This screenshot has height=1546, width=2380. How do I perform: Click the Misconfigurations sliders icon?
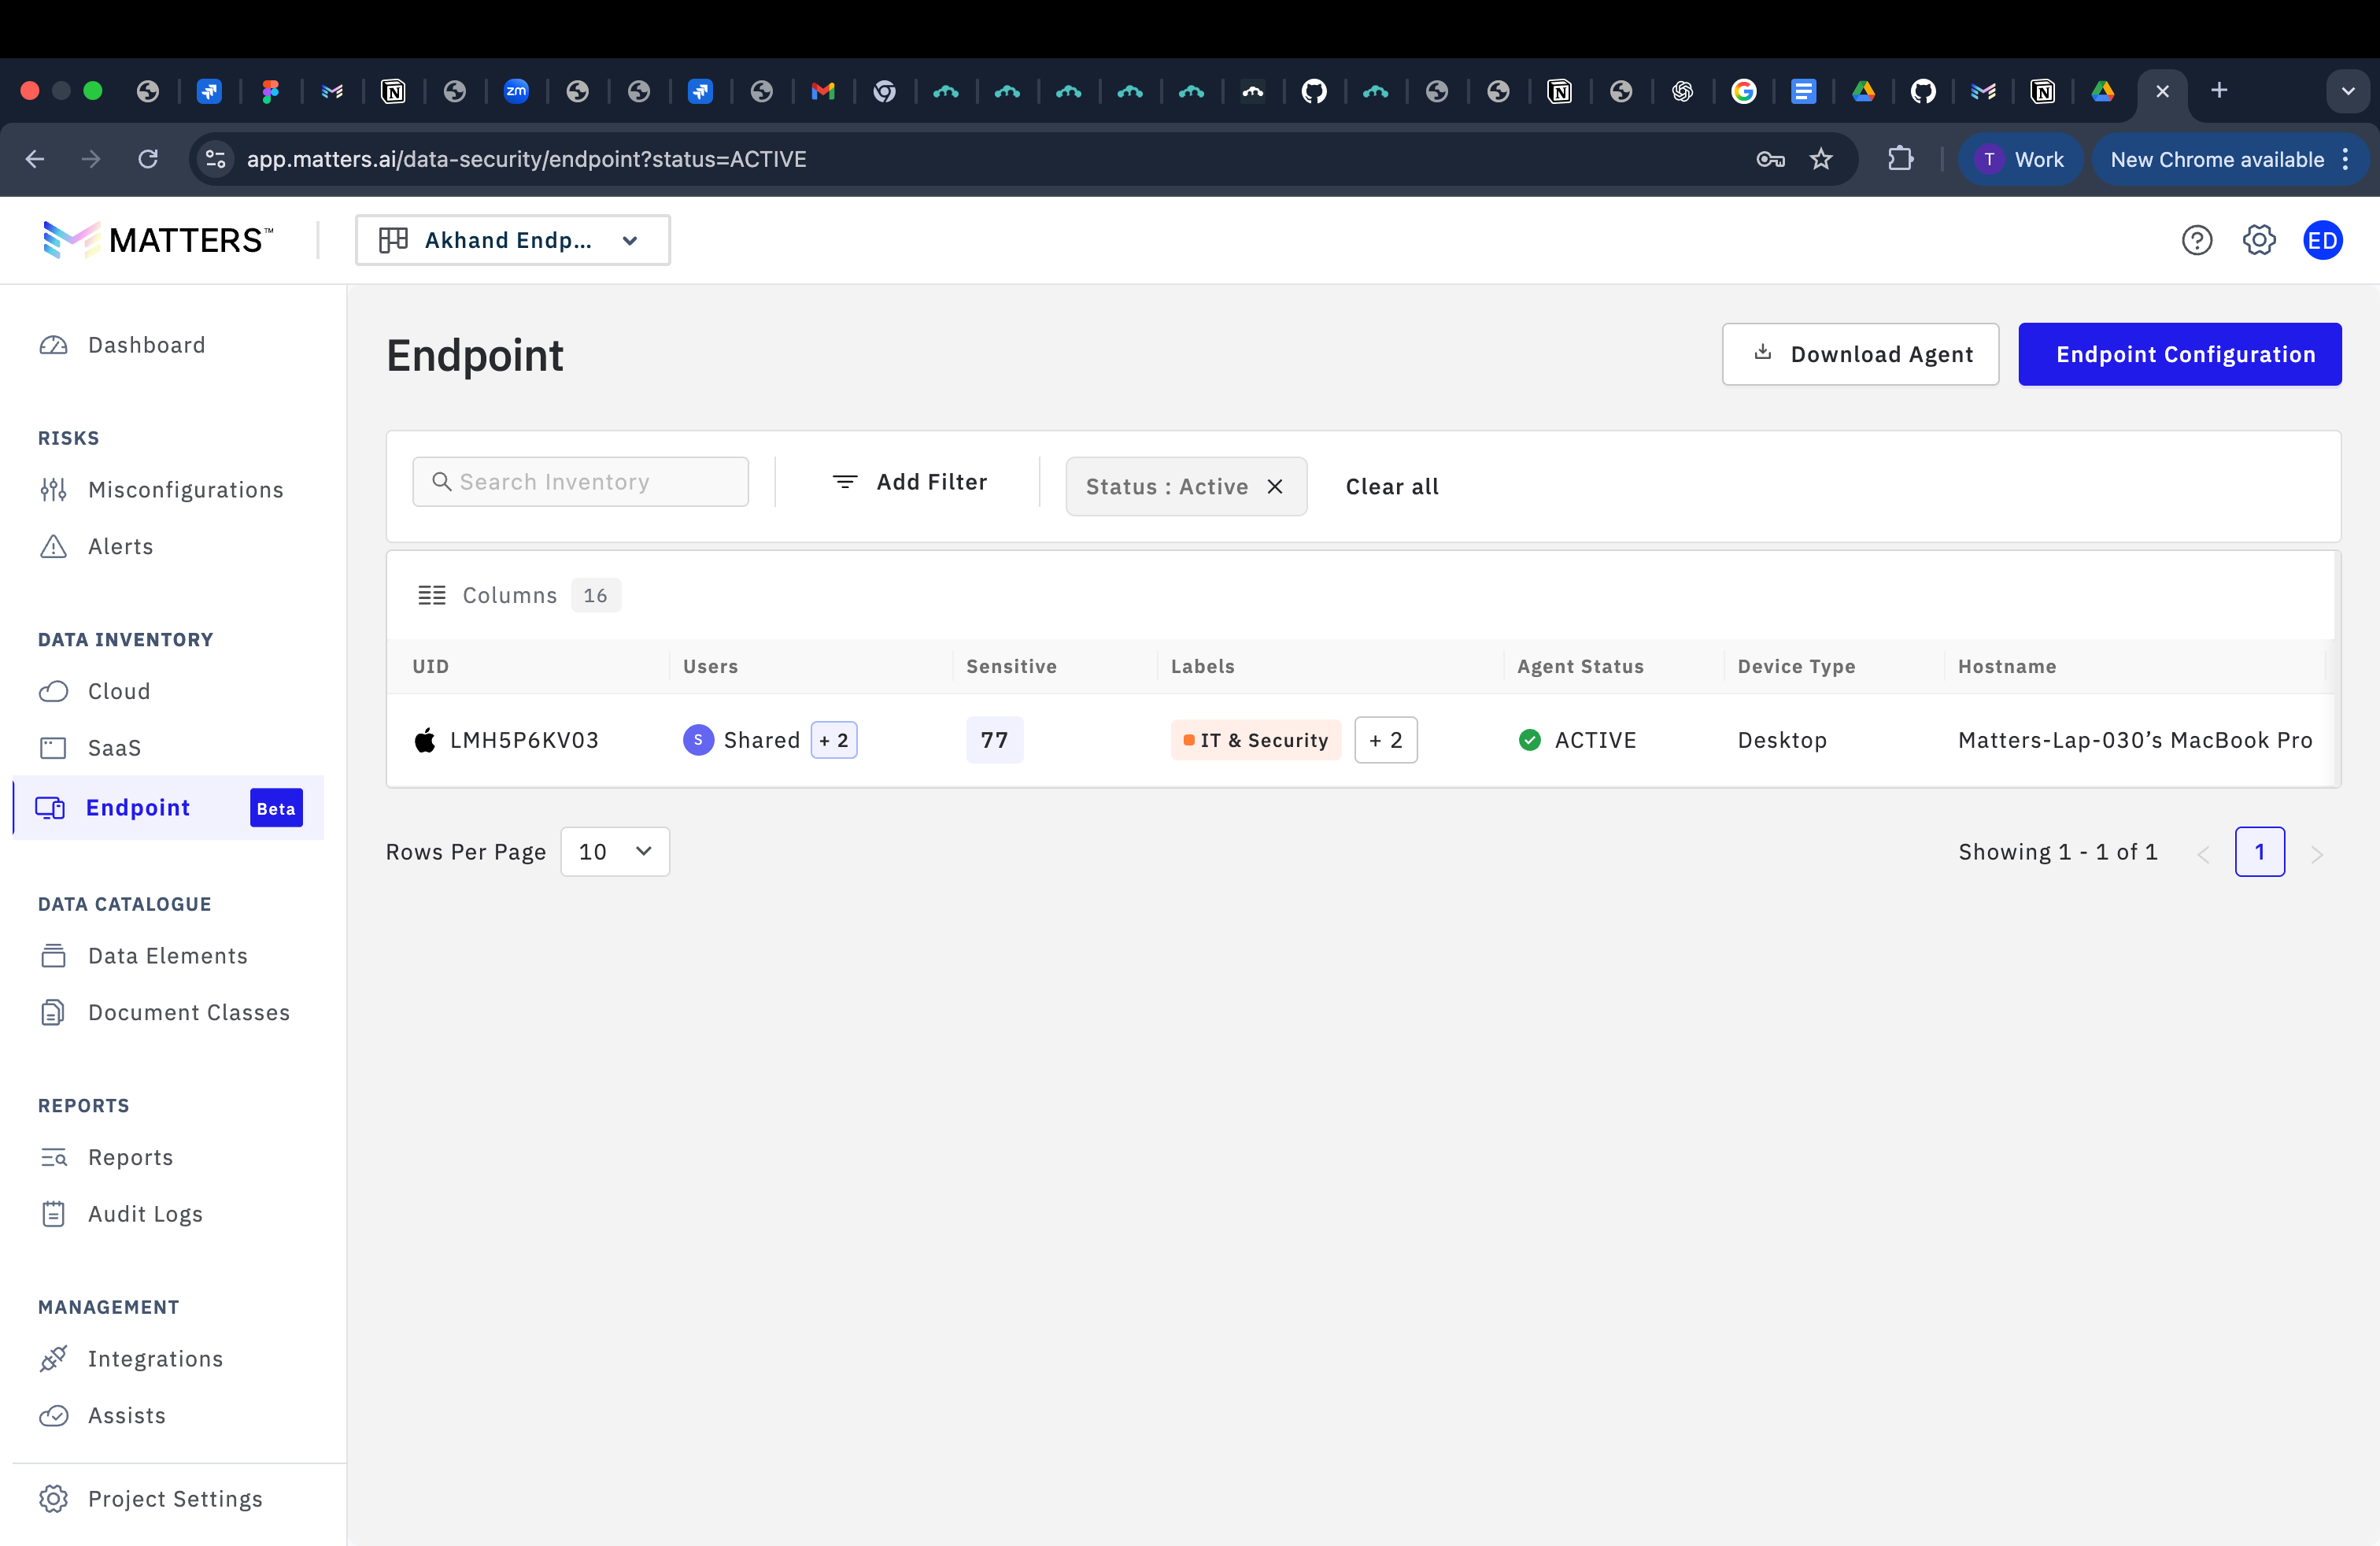[x=53, y=490]
